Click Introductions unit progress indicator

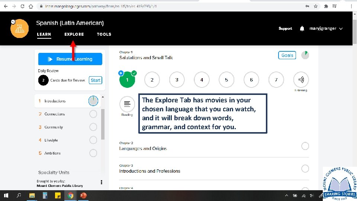click(93, 101)
